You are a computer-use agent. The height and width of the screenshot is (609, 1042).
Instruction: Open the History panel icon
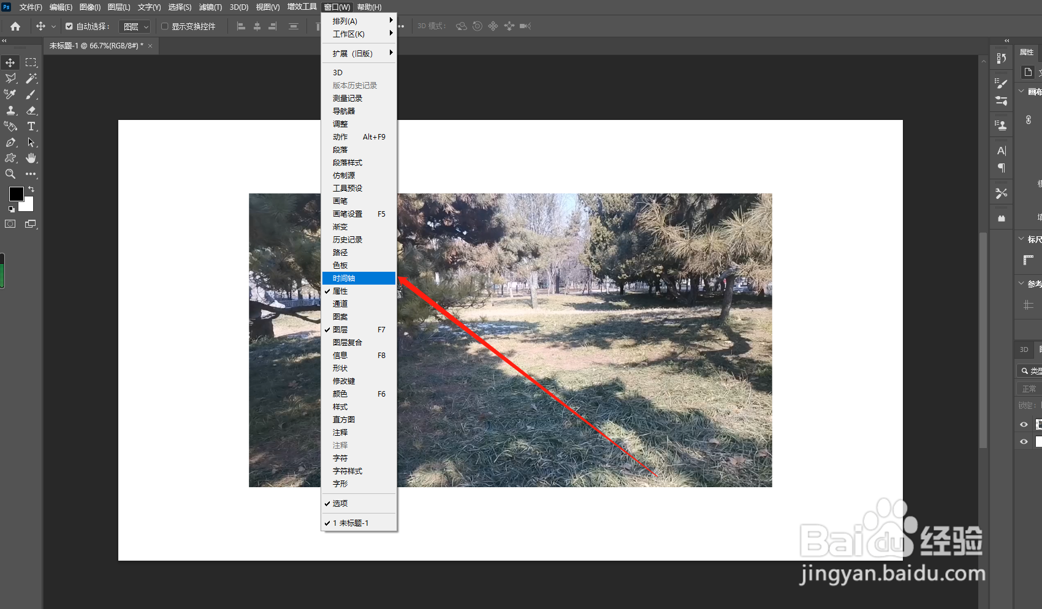click(1001, 58)
